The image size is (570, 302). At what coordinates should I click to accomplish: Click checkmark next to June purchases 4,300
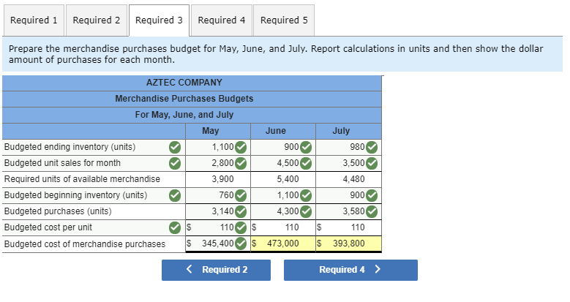coord(306,211)
